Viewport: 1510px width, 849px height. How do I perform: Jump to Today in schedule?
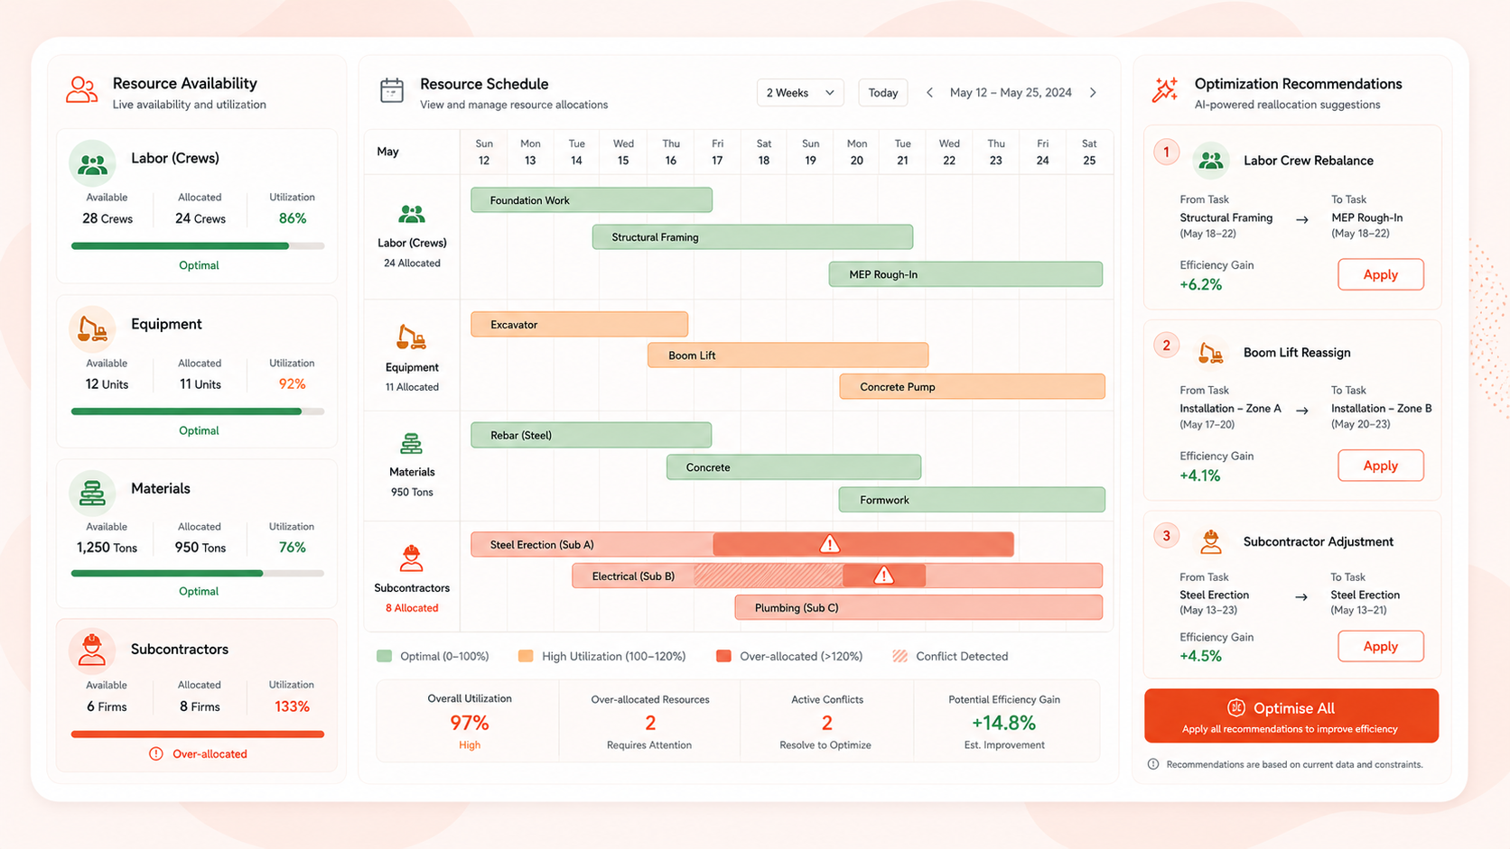pos(883,93)
